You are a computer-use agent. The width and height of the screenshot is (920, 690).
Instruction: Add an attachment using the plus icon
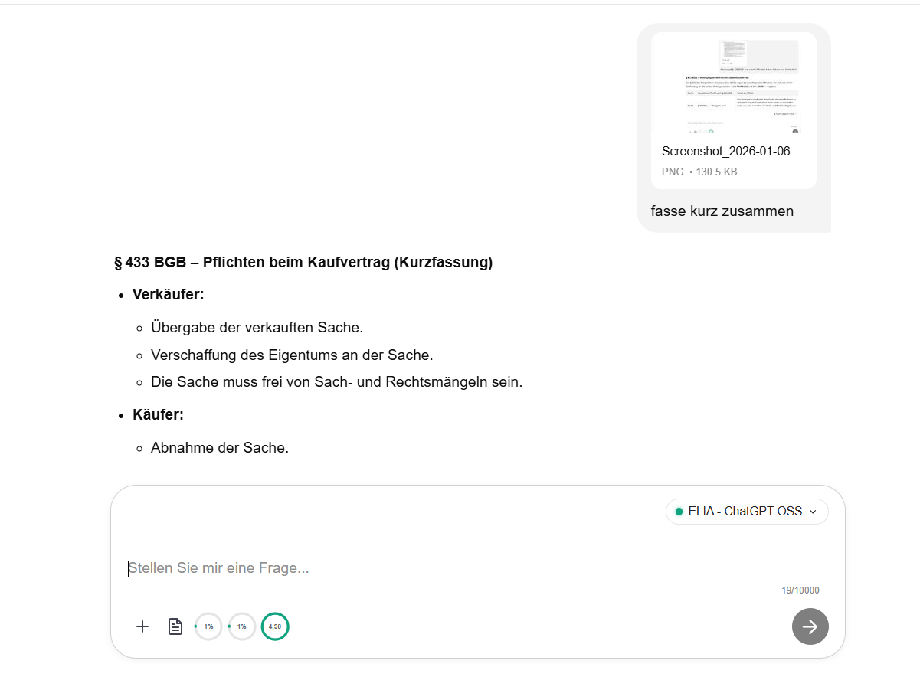tap(142, 626)
